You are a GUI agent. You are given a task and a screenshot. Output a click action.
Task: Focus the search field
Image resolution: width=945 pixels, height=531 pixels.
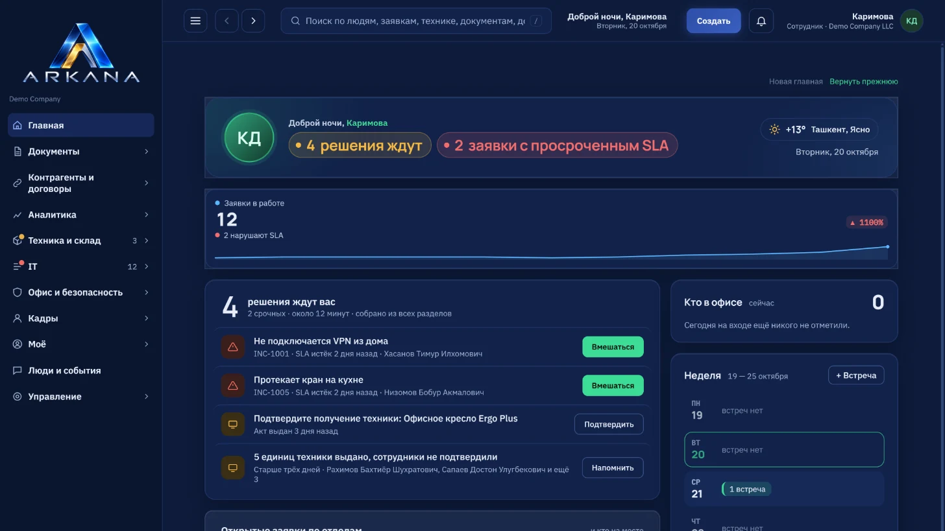416,21
